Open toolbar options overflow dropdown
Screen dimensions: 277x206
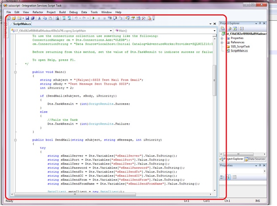pos(154,18)
